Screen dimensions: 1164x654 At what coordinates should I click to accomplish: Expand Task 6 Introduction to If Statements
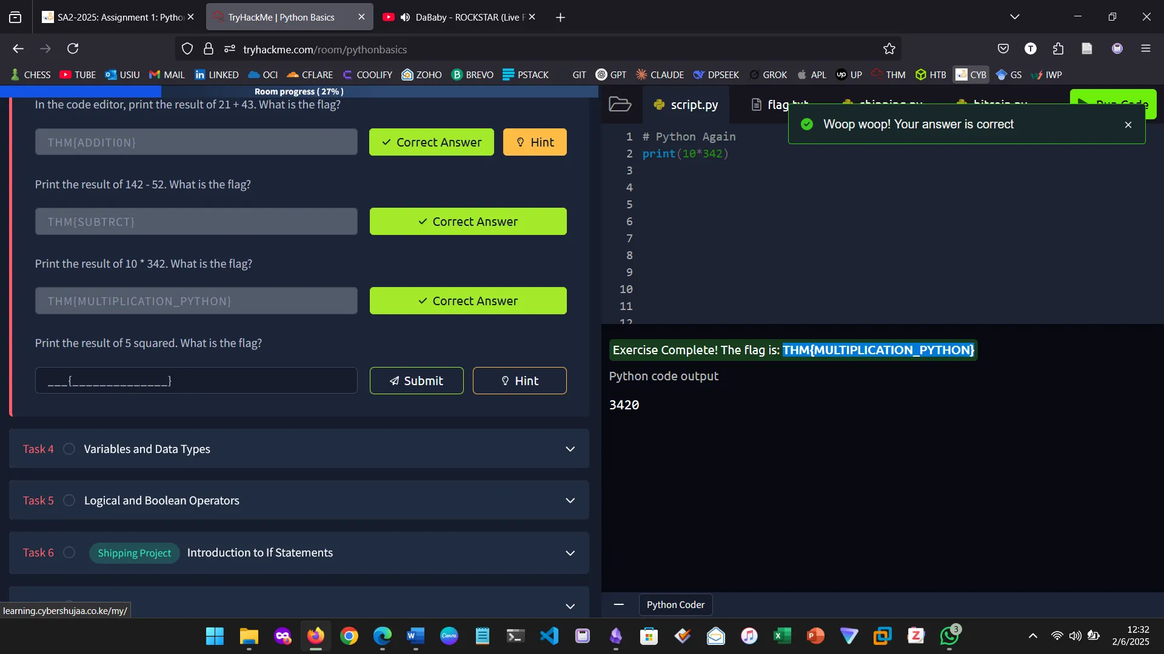tap(570, 553)
